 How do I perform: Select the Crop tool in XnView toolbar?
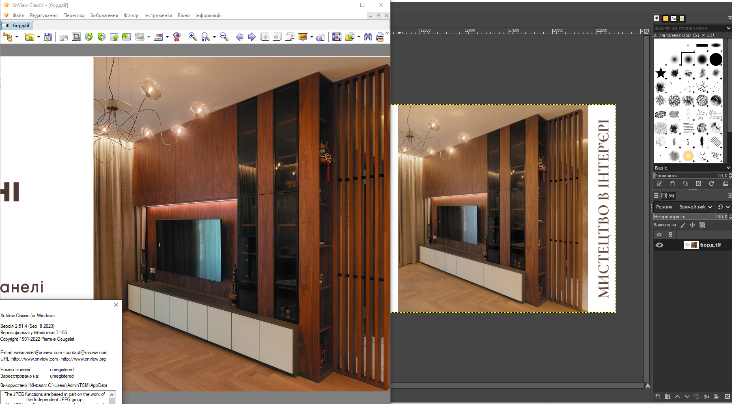(x=76, y=37)
